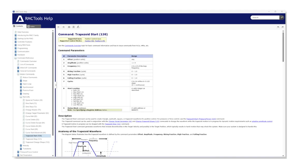Viewport: 297px width, 167px height.
Task: Follow the Trapezoid Start (Pressure/Force) (133) link
Action: (201, 119)
